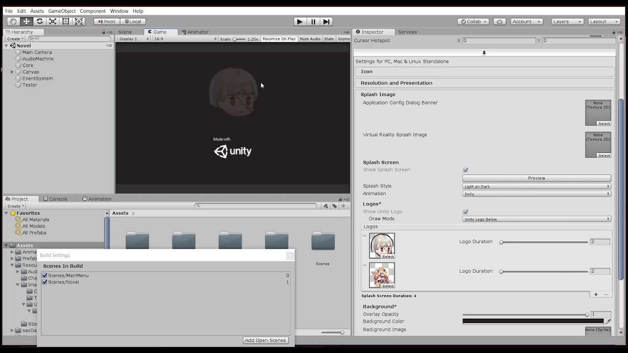Screen dimensions: 628x353
Task: Toggle the Show Splash Screen checkbox
Action: click(466, 170)
